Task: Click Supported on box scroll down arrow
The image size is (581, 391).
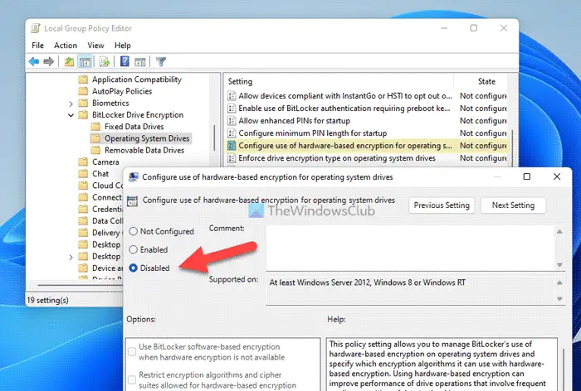Action: coord(559,298)
